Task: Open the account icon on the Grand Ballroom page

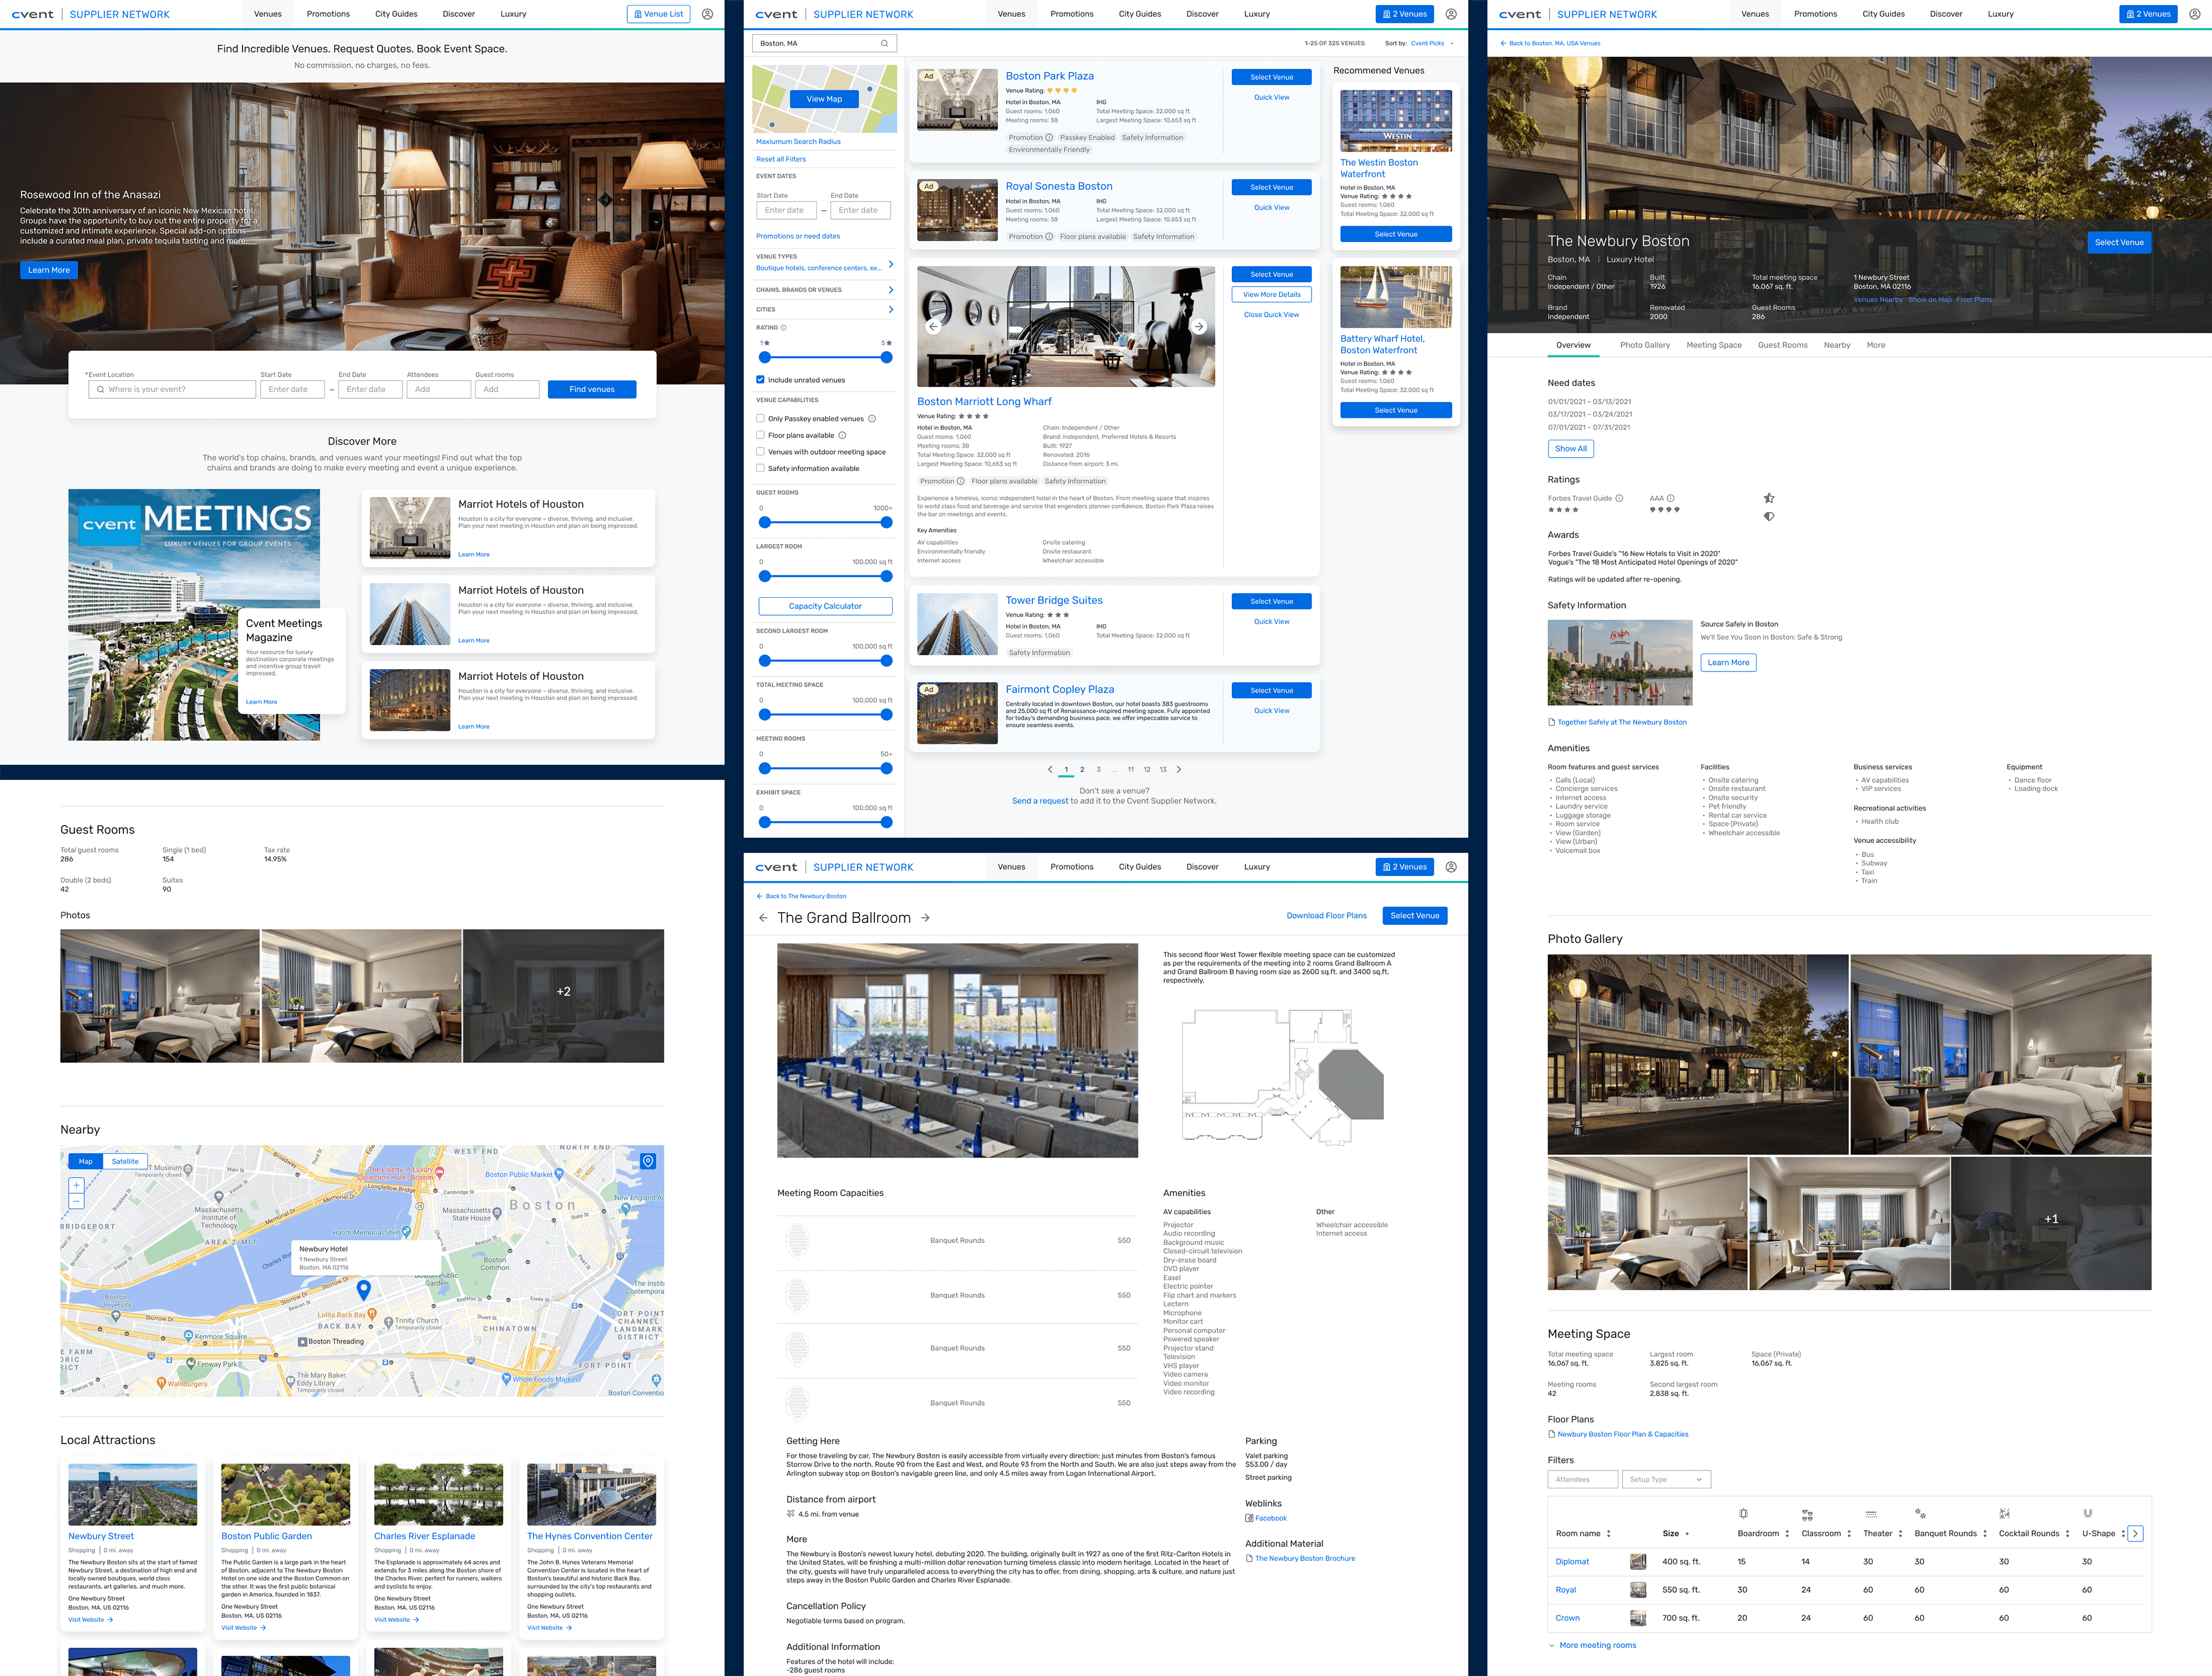Action: point(1451,867)
